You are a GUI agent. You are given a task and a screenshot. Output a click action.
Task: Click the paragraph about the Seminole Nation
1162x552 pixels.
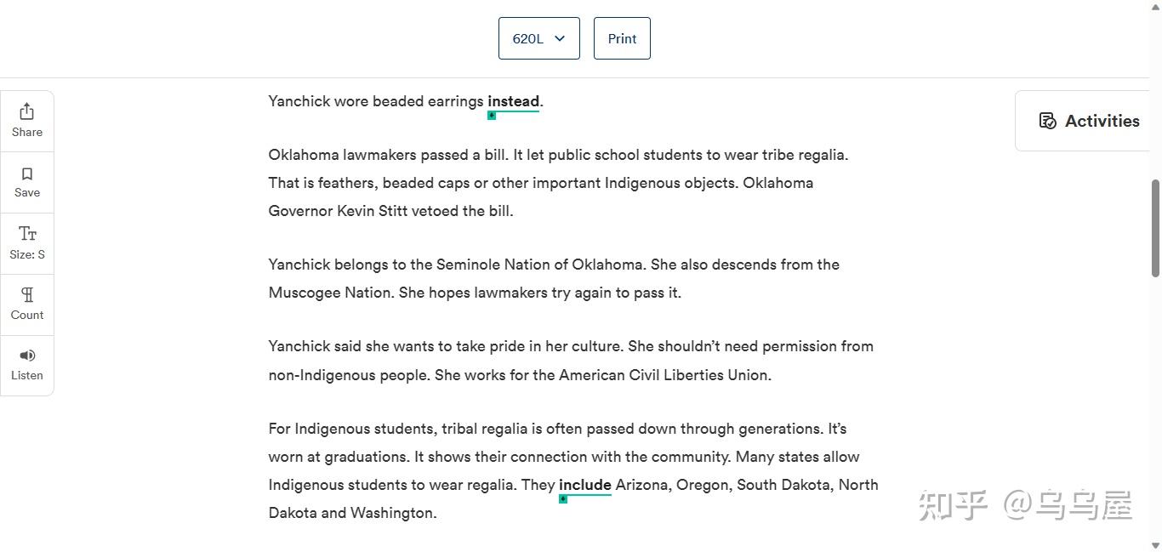tap(553, 278)
